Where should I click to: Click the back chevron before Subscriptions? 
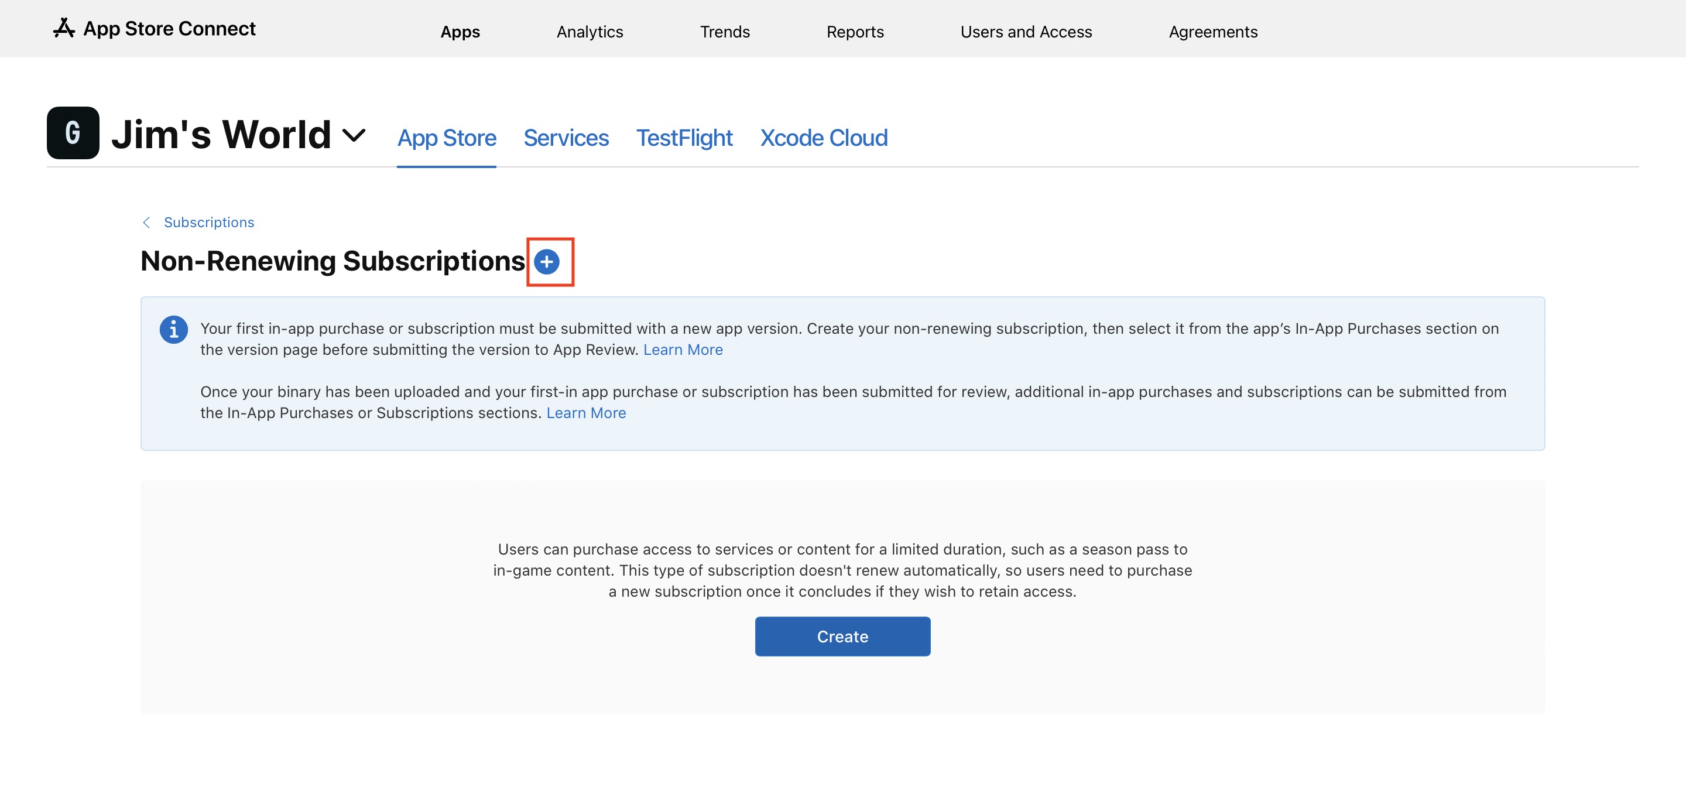[x=146, y=223]
